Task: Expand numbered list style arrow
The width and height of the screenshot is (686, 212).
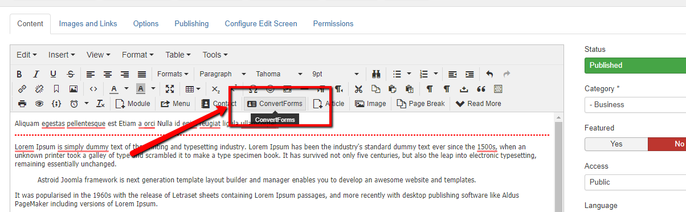Action: [x=436, y=74]
